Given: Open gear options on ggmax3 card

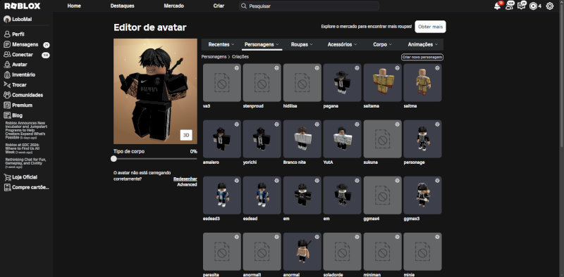Looking at the screenshot, I should (x=437, y=181).
